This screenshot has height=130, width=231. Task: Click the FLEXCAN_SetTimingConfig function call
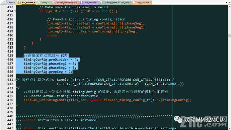(x=108, y=100)
